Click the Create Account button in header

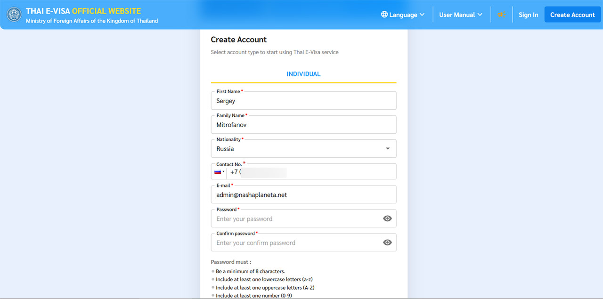(x=572, y=15)
